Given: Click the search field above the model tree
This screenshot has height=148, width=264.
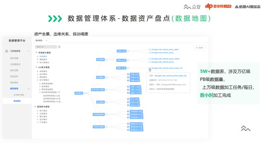Looking at the screenshot, I should pos(46,47).
